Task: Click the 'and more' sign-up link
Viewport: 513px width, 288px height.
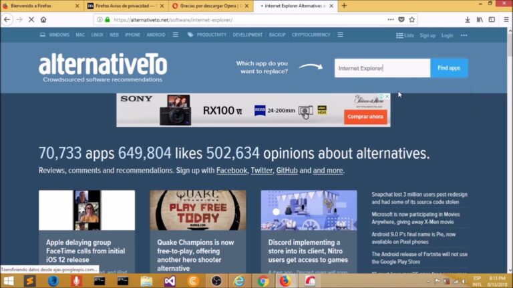Action: [x=328, y=171]
